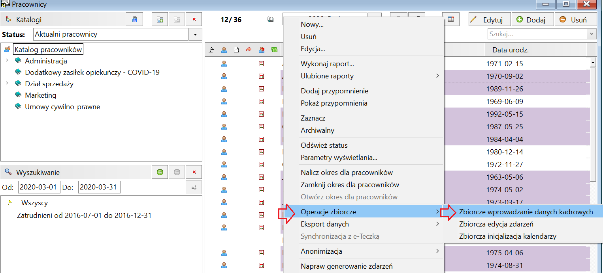Viewport: 603px width, 273px height.
Task: Select the Marketing catalog
Action: (40, 95)
